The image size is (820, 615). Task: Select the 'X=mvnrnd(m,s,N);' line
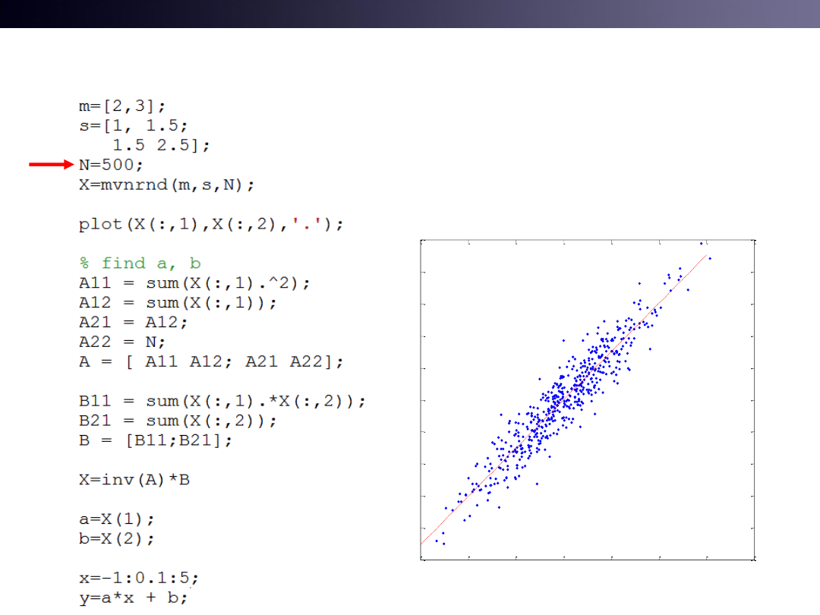(166, 184)
